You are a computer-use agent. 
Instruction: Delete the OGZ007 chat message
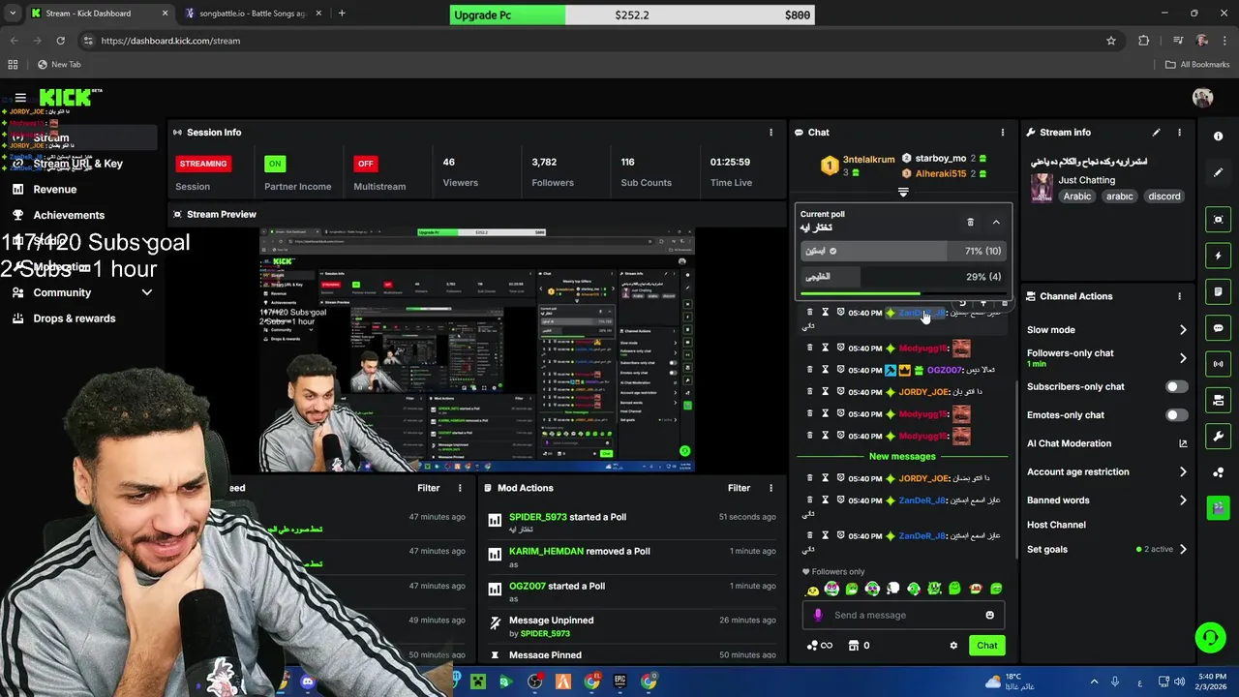(x=810, y=370)
